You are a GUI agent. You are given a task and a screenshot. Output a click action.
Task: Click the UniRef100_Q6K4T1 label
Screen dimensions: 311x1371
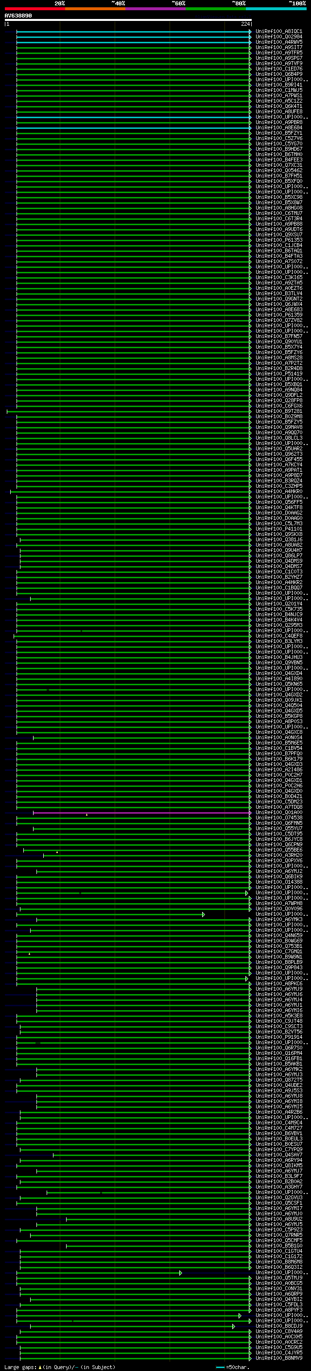tap(278, 106)
